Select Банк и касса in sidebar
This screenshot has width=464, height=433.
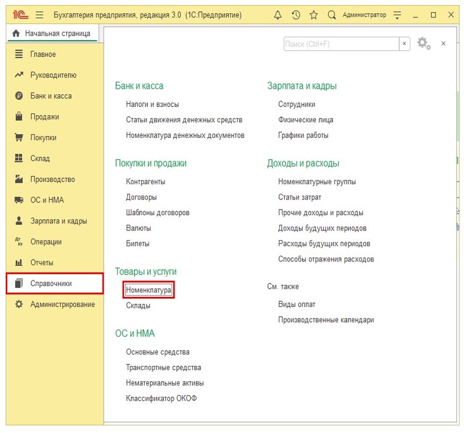pyautogui.click(x=51, y=96)
